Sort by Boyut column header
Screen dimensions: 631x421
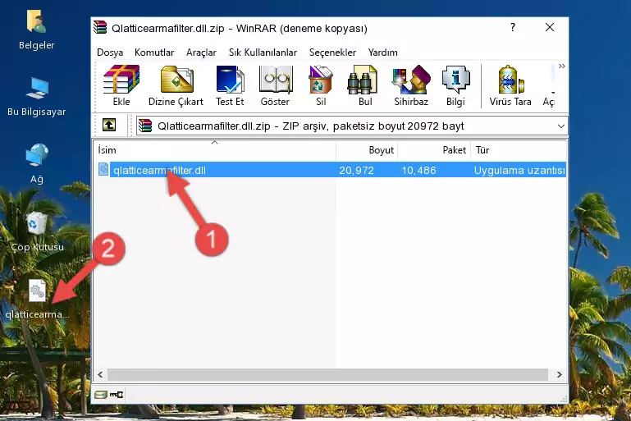[x=367, y=150]
